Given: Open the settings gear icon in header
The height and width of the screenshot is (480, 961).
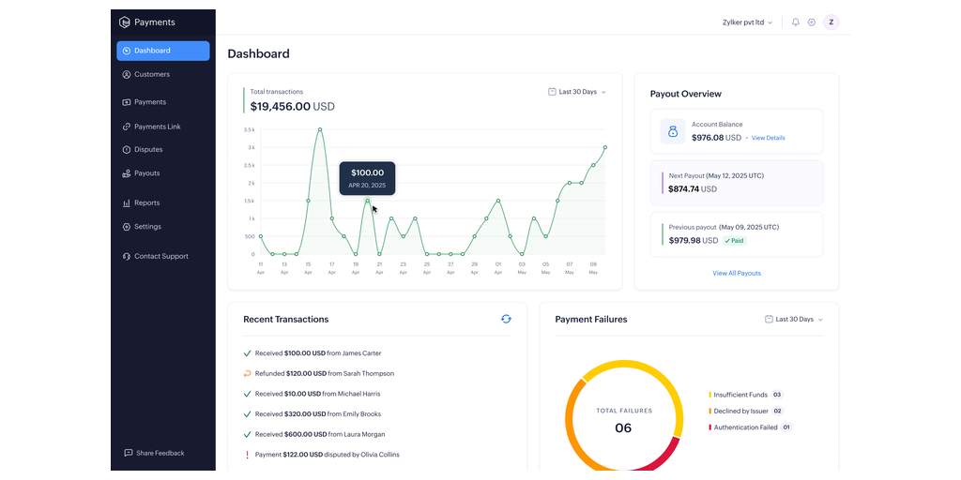Looking at the screenshot, I should (812, 22).
